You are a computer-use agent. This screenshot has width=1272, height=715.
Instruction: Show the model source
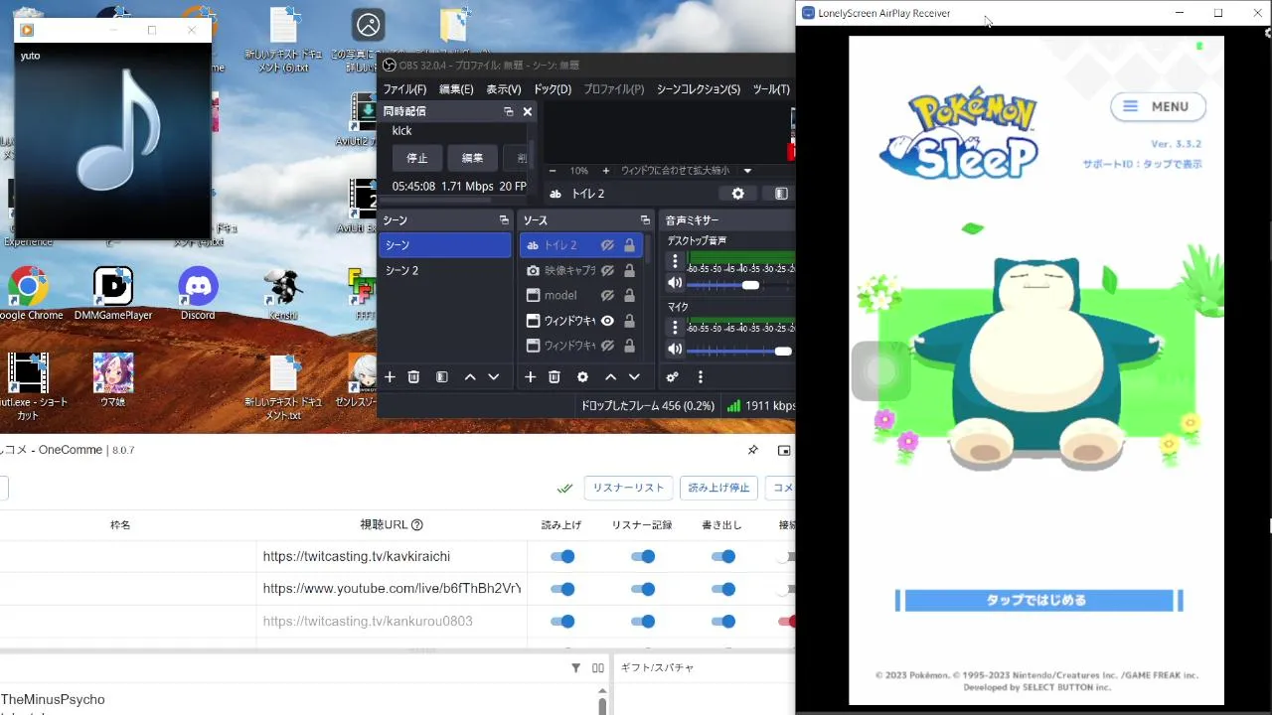pos(607,295)
